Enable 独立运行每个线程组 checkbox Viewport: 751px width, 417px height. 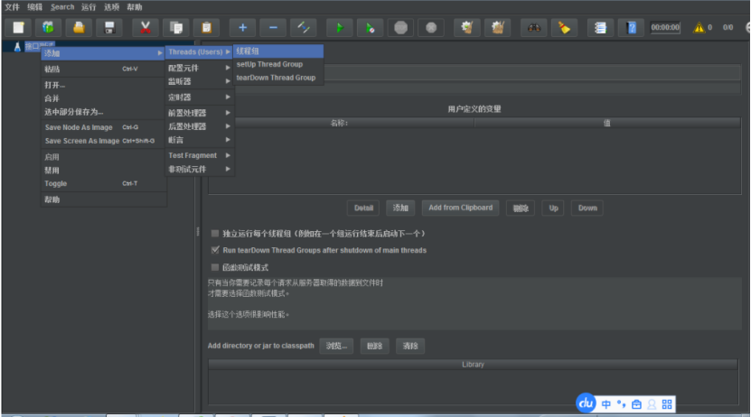[x=215, y=233]
